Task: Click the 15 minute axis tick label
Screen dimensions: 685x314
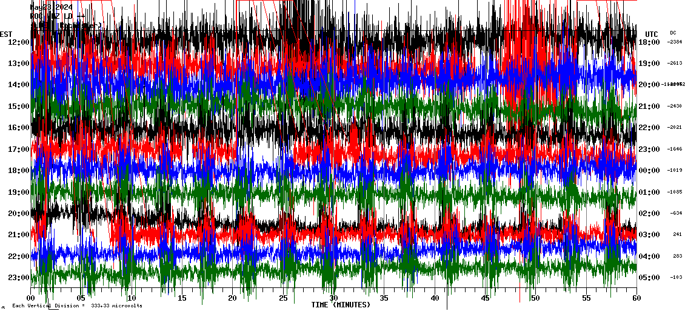Action: [x=182, y=298]
